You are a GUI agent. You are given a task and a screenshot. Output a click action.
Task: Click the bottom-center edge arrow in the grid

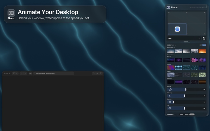tap(187, 34)
